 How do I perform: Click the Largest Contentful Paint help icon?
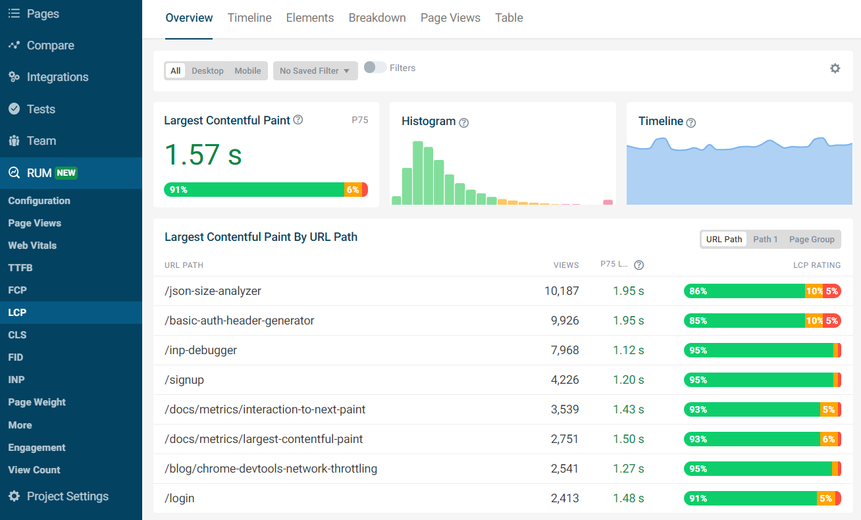click(x=298, y=120)
